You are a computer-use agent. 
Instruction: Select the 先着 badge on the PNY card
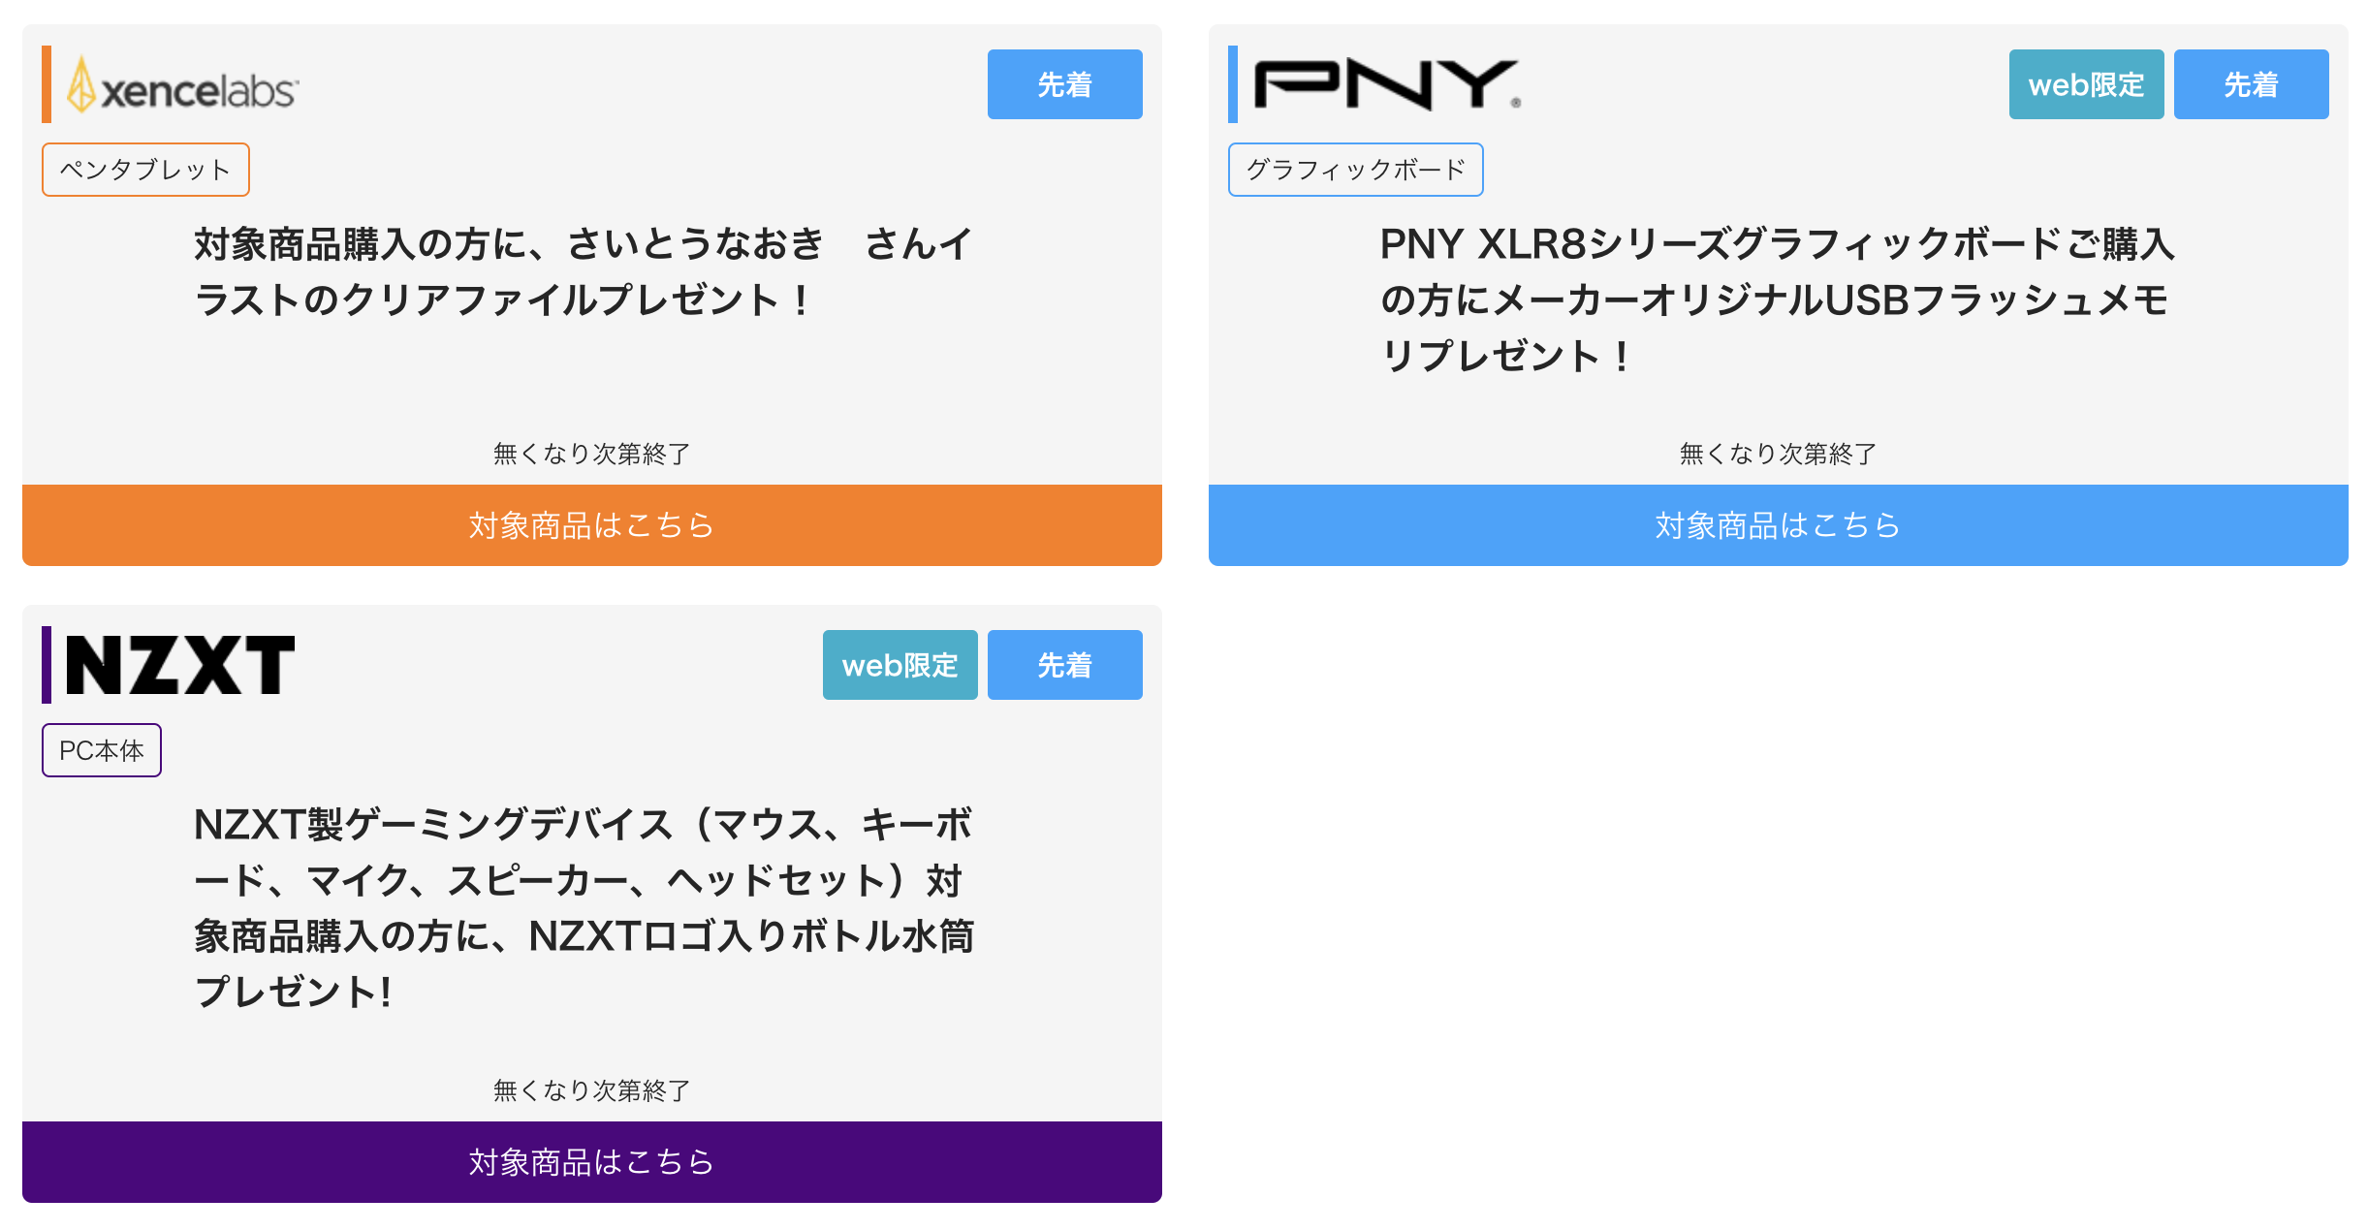point(2251,84)
